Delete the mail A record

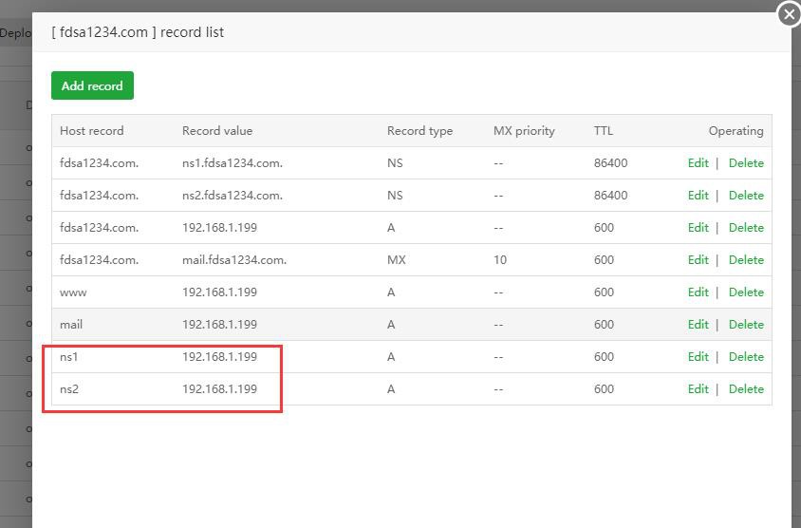pyautogui.click(x=746, y=325)
